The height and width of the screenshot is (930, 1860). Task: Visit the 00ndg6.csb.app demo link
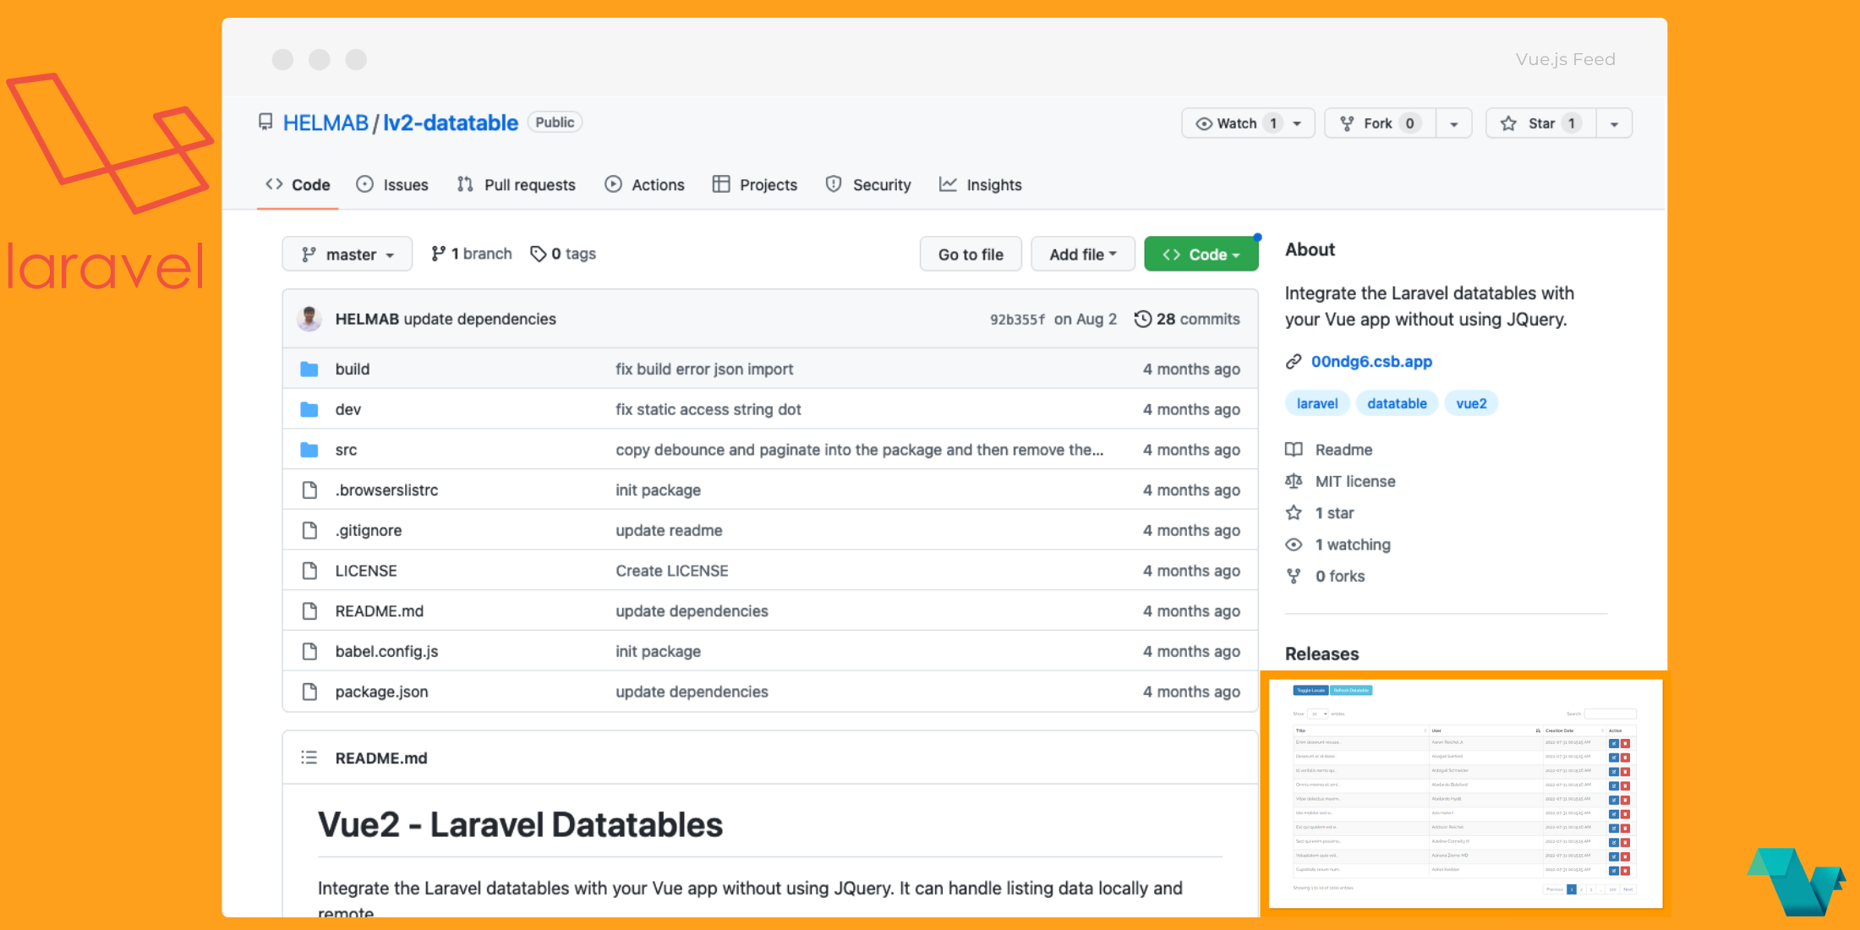pyautogui.click(x=1370, y=361)
